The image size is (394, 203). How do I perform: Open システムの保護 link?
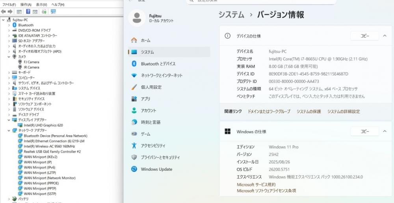(309, 112)
